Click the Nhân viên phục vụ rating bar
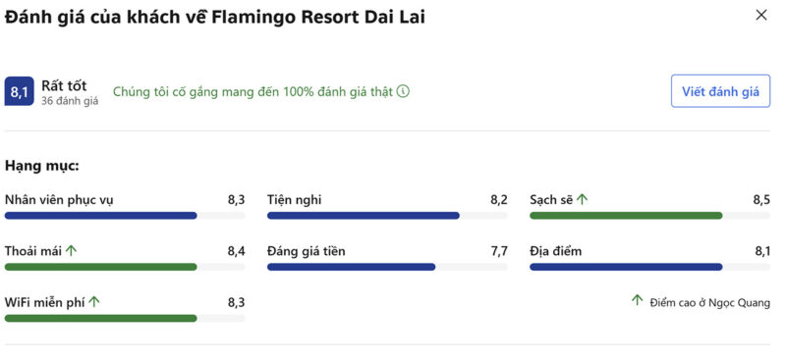 pyautogui.click(x=125, y=215)
